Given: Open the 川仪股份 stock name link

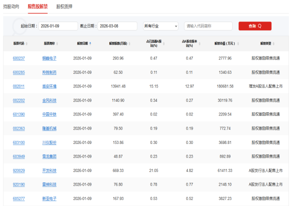Looking at the screenshot, I should (49, 142).
